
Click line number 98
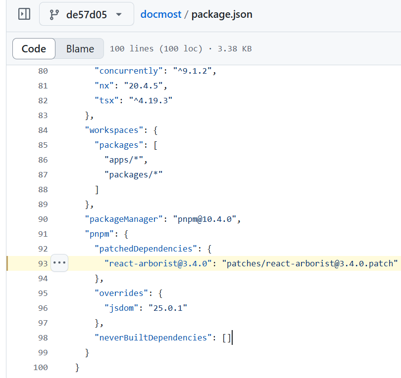(43, 337)
